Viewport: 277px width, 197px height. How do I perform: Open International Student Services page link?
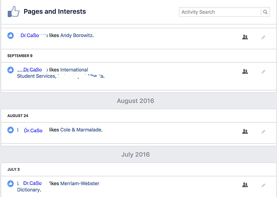pos(74,70)
